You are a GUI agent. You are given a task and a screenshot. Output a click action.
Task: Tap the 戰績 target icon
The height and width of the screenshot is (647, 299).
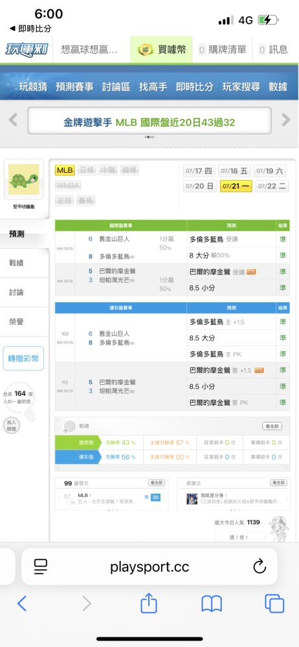pos(69,426)
